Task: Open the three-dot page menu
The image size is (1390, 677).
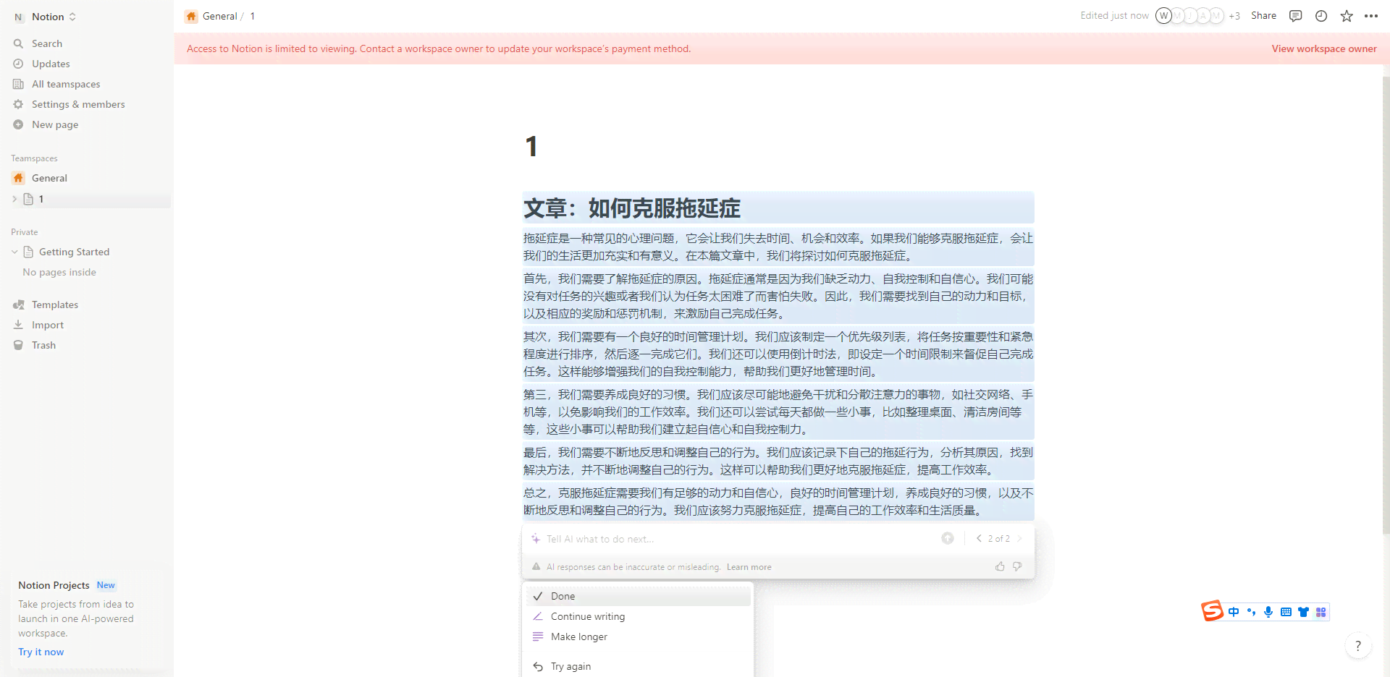Action: point(1371,16)
